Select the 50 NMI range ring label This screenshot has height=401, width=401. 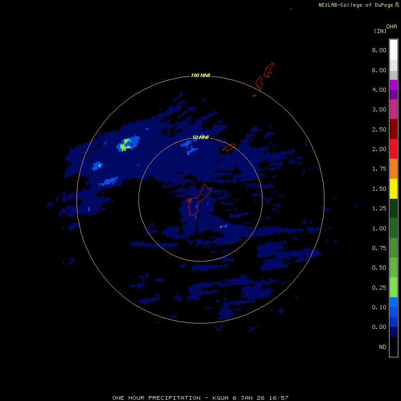pyautogui.click(x=200, y=137)
